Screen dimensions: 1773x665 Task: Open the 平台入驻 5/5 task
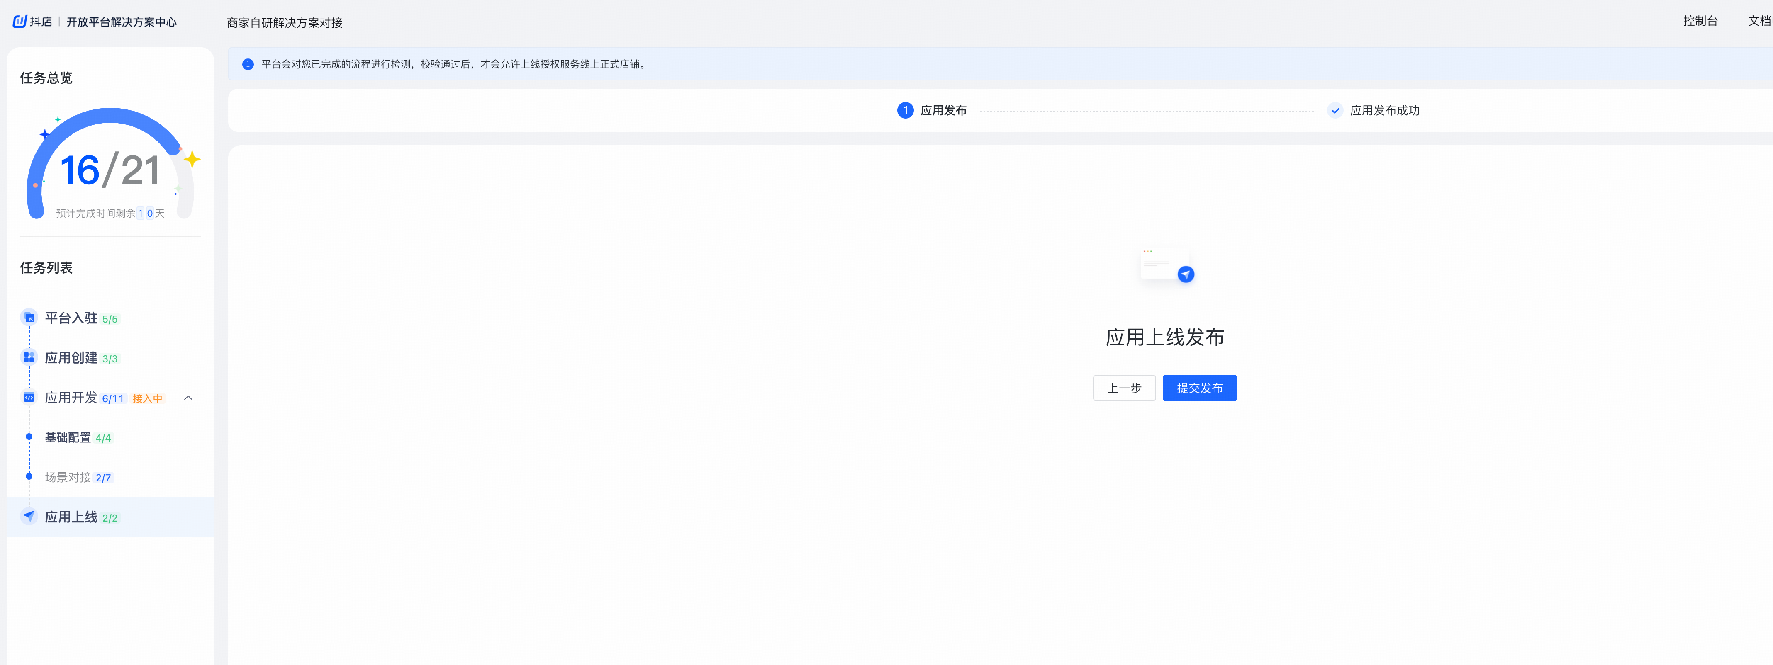110,318
